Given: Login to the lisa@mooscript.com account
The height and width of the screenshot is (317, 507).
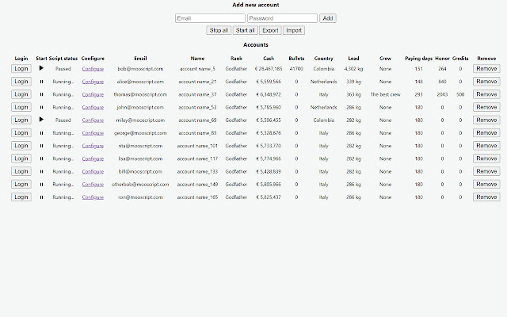Looking at the screenshot, I should point(21,158).
